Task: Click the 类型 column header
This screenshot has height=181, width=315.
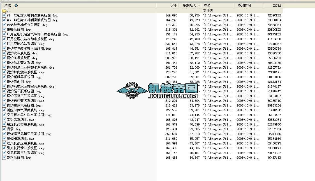Action: tap(207, 5)
